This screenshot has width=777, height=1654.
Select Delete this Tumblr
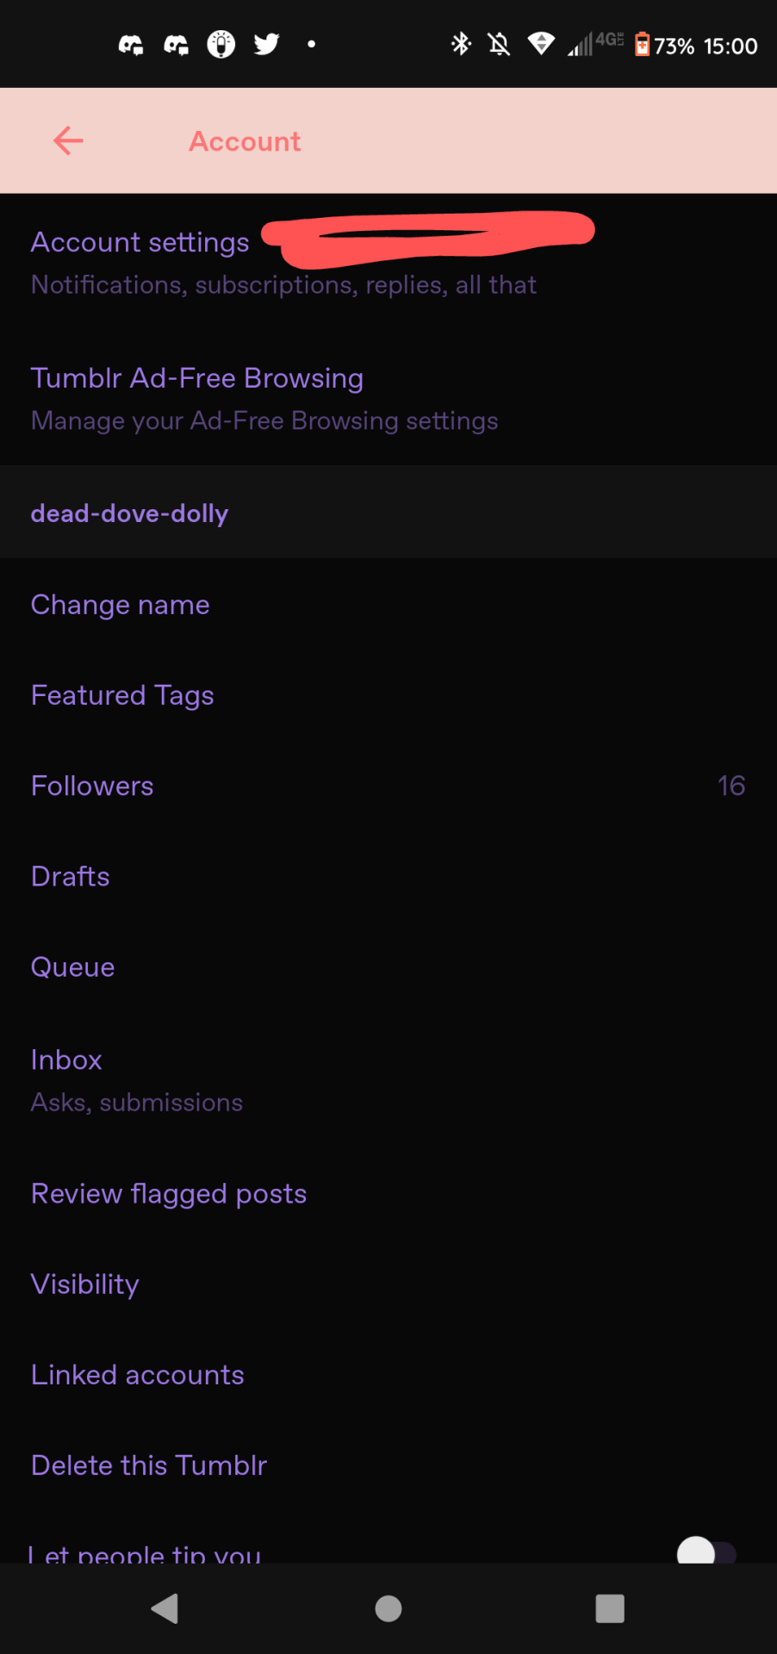(388, 1465)
